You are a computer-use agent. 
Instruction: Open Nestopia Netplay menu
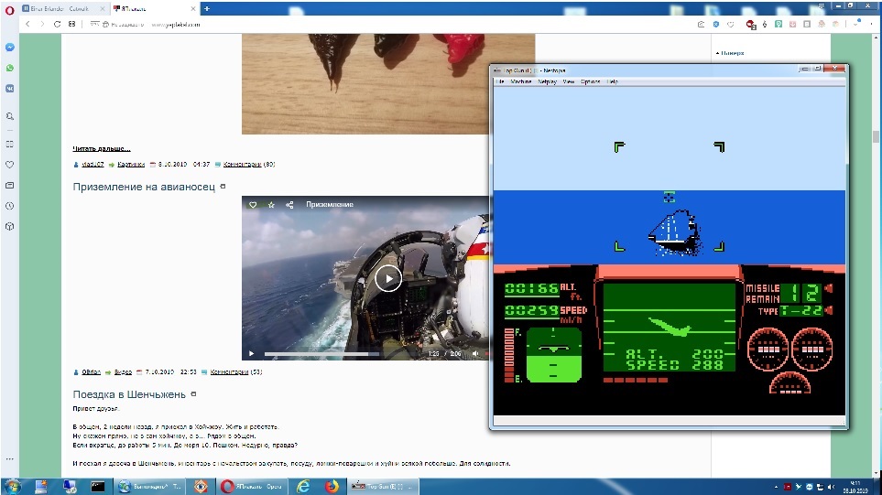547,82
